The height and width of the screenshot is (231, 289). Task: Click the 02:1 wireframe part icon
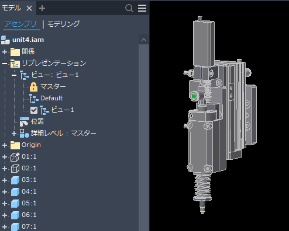15,169
